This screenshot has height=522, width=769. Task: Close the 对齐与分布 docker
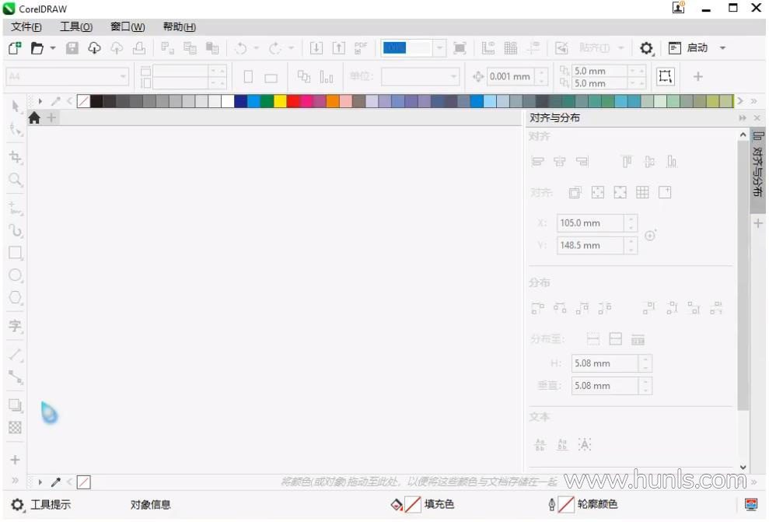(x=757, y=117)
